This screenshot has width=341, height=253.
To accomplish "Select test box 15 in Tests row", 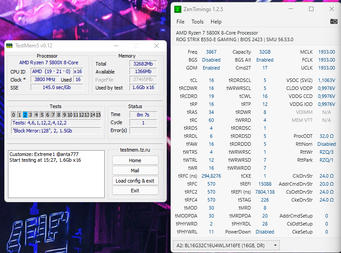I will [98, 115].
